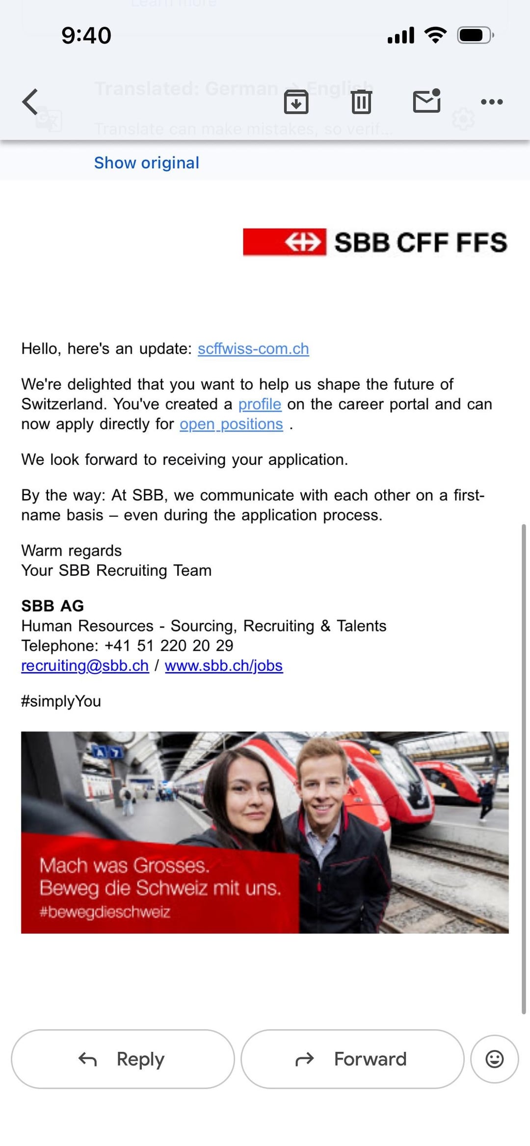
Task: Tap the recruiting@sbb.ch email address
Action: point(85,665)
